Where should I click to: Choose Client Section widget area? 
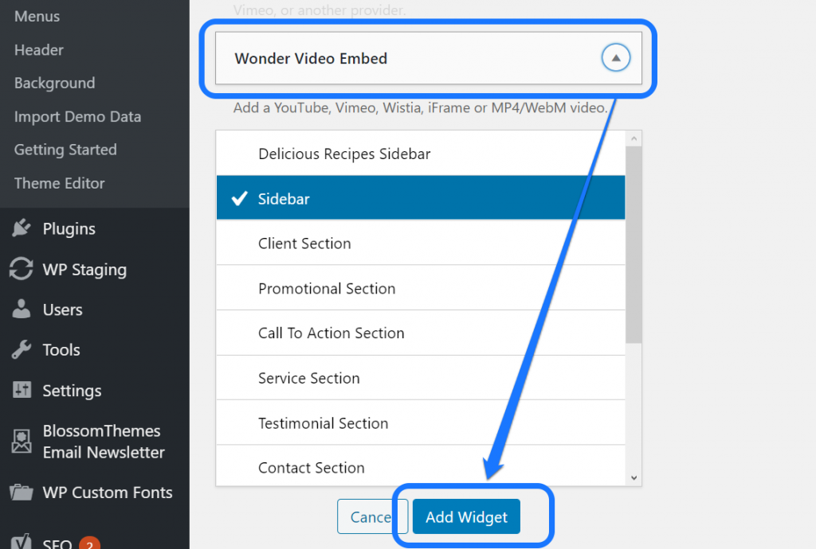421,243
